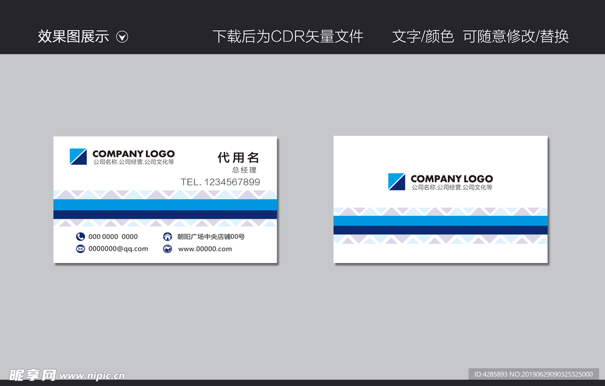This screenshot has width=605, height=386.
Task: Select the COMPANY LOGO triangle mark on front card
Action: click(79, 157)
